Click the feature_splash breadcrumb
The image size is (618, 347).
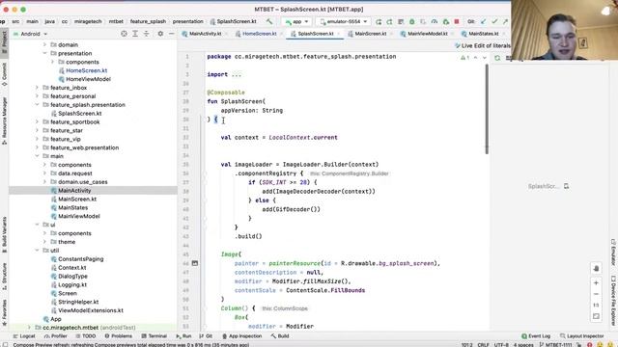coord(148,21)
